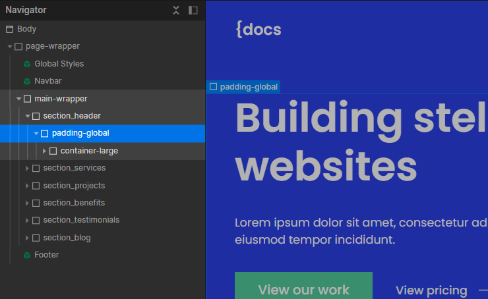The width and height of the screenshot is (488, 299).
Task: Close the Navigator panel
Action: 176,11
